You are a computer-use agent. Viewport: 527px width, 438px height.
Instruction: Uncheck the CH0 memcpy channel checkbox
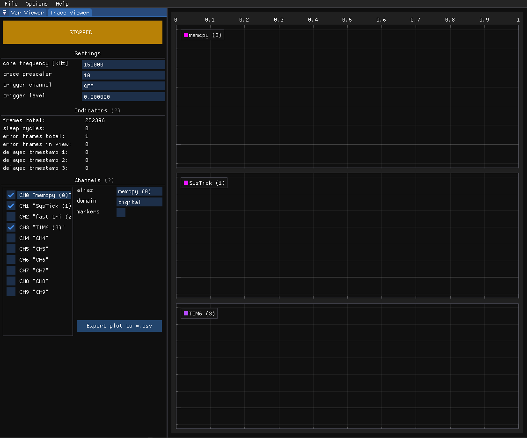(11, 195)
